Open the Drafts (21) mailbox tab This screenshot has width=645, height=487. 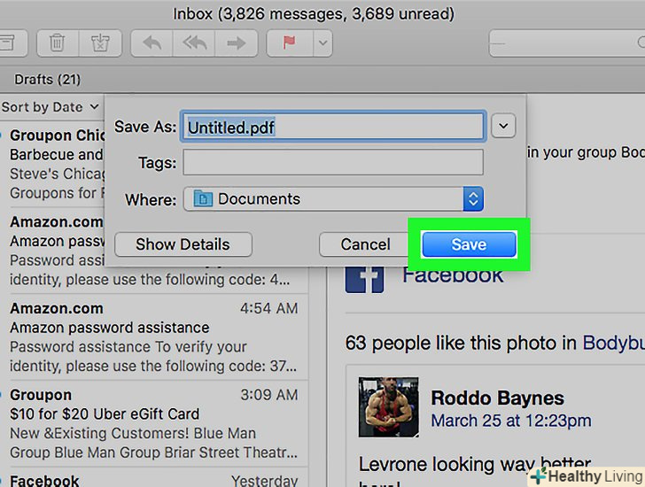tap(47, 80)
